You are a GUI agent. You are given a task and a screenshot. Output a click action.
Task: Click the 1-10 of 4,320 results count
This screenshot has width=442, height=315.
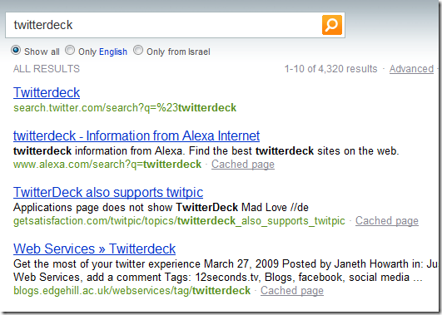330,69
